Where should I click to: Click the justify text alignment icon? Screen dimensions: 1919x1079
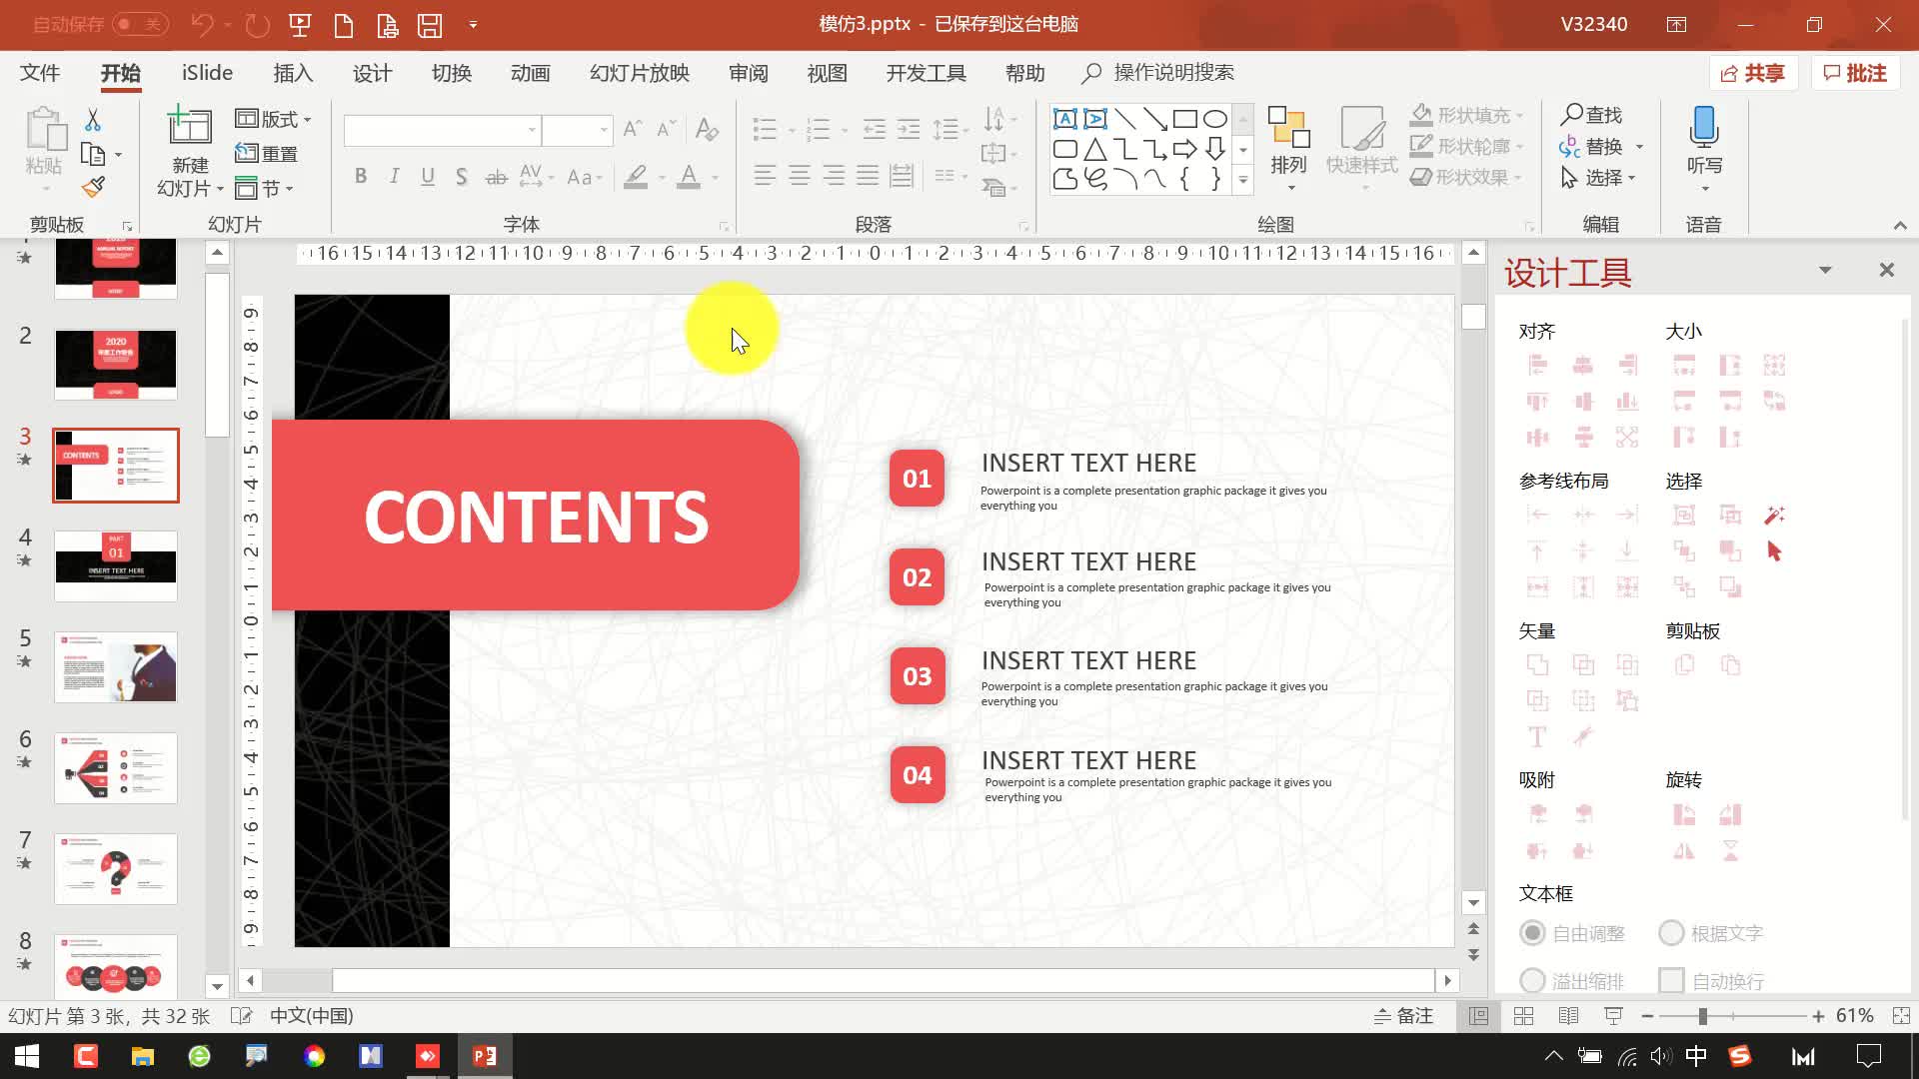tap(868, 177)
